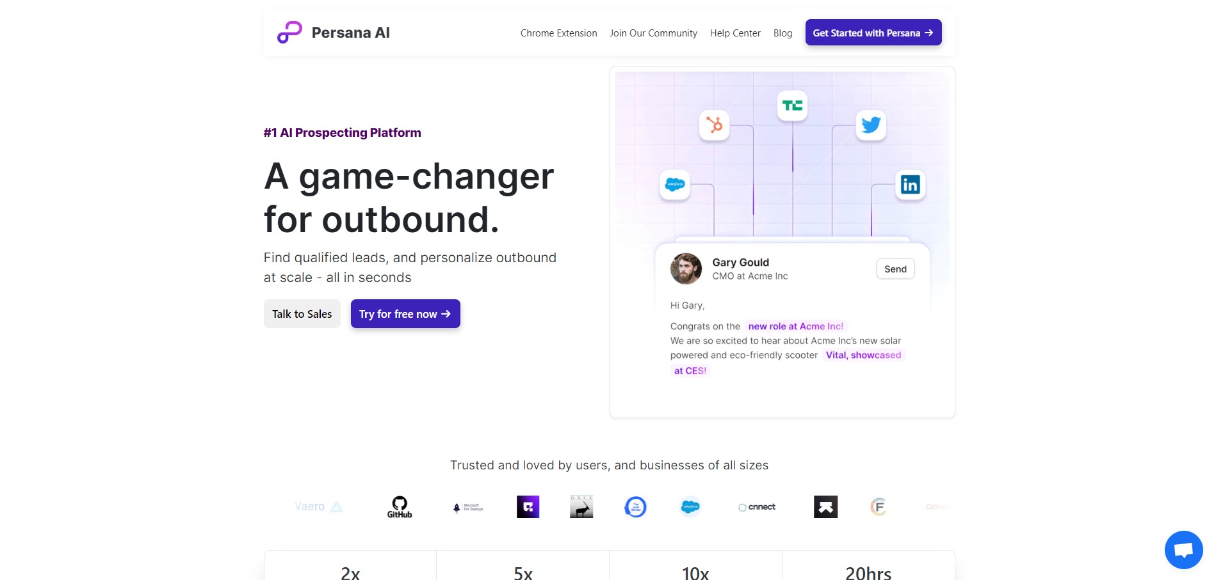Click the Microsoft for Startups logo
This screenshot has width=1216, height=580.
pyautogui.click(x=468, y=507)
